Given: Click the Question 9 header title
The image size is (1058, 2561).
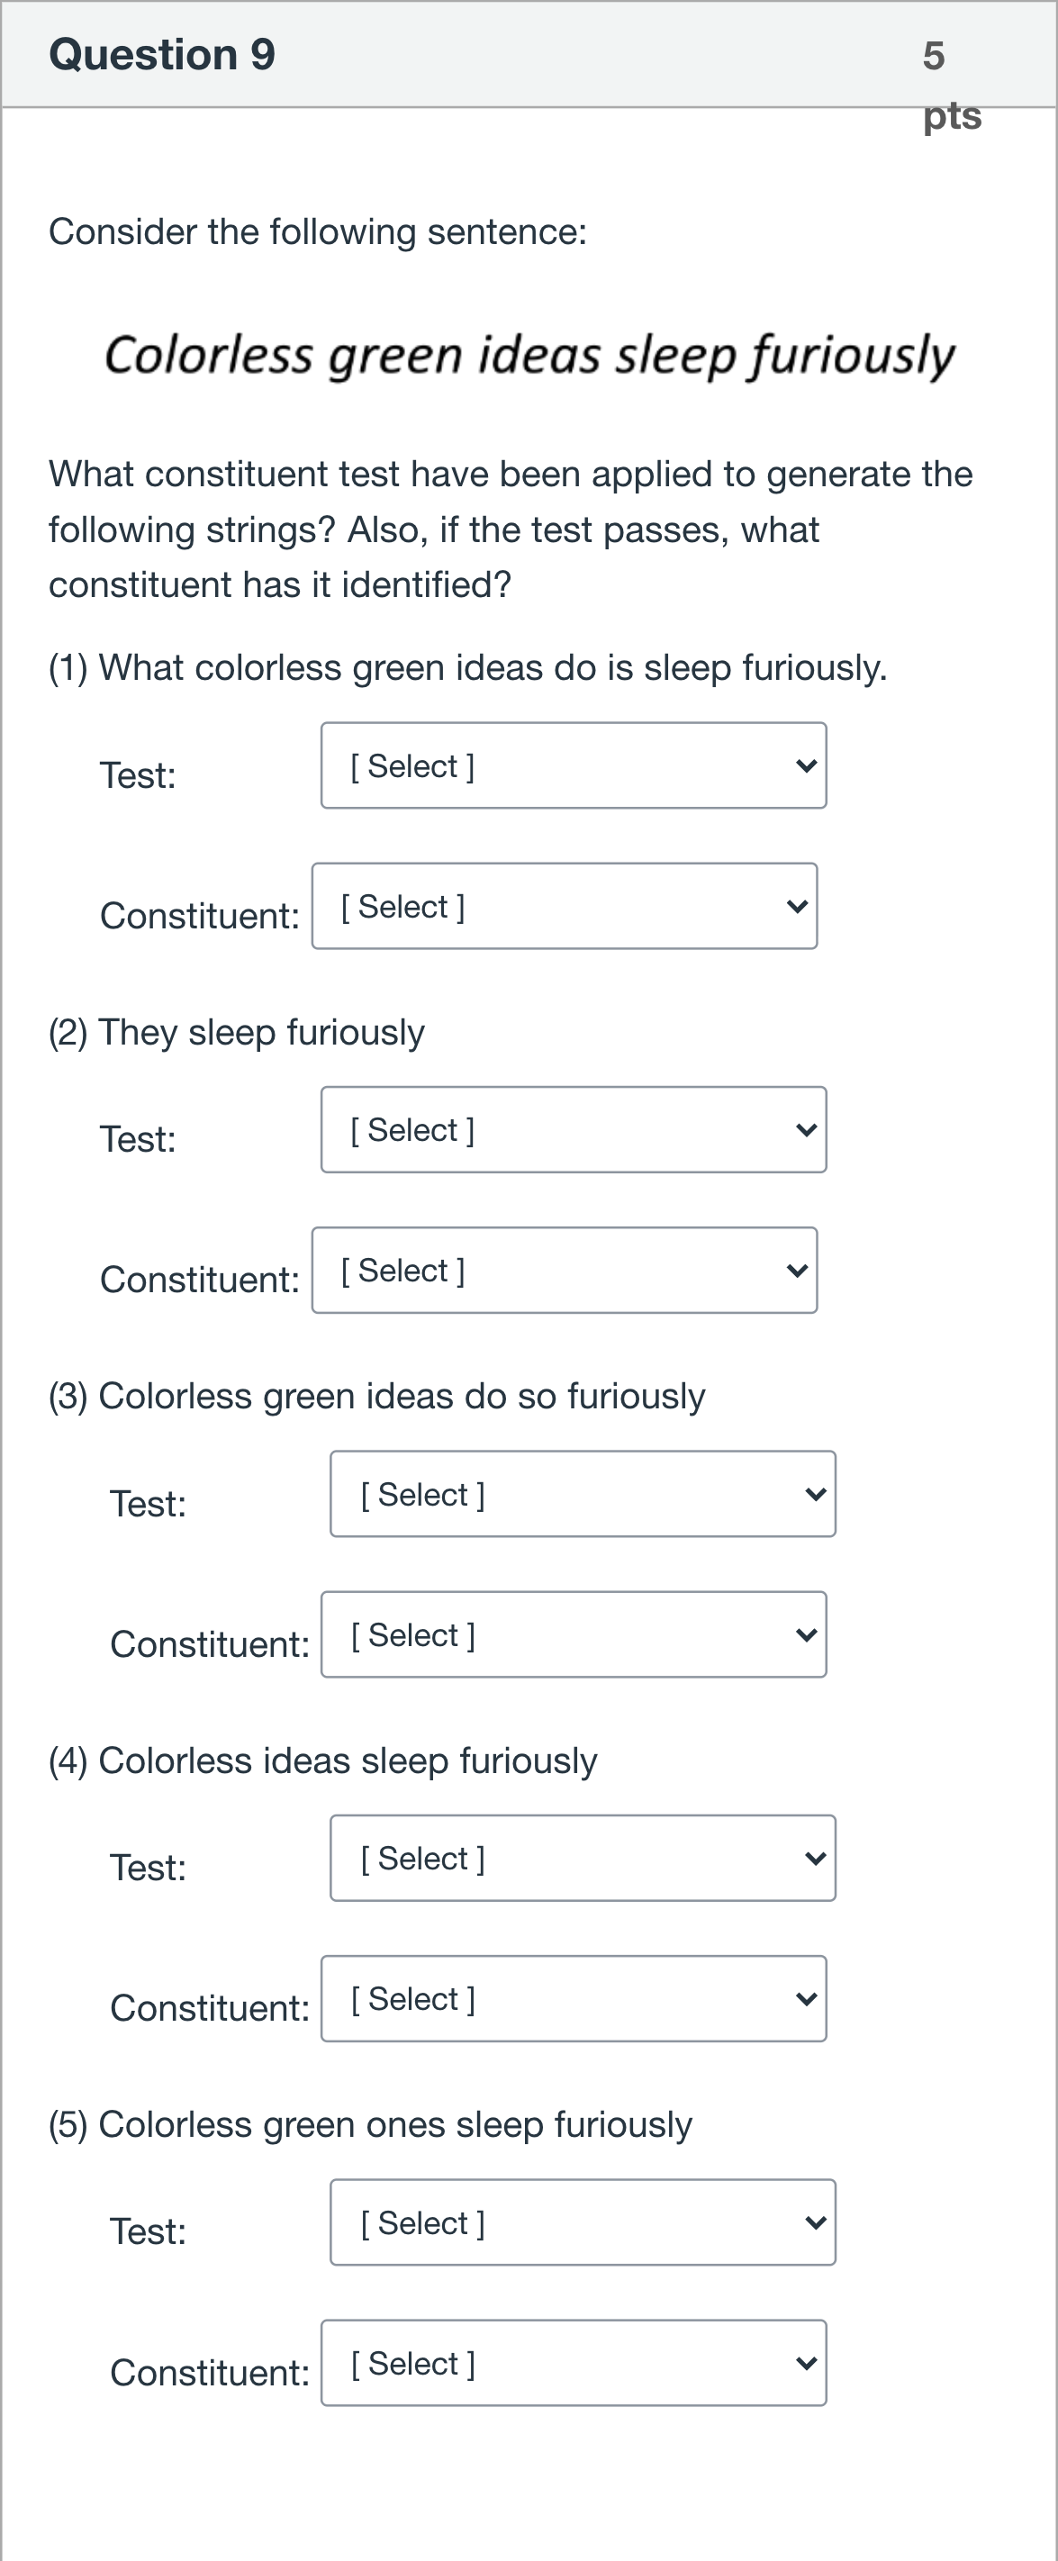Looking at the screenshot, I should [162, 54].
